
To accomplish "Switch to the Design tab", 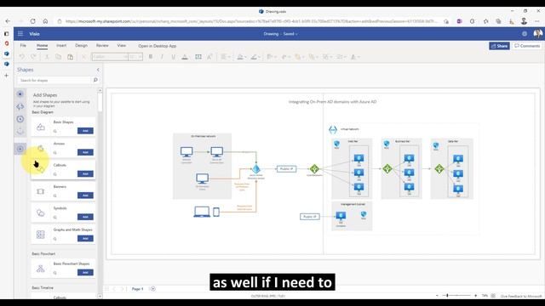I will click(81, 45).
